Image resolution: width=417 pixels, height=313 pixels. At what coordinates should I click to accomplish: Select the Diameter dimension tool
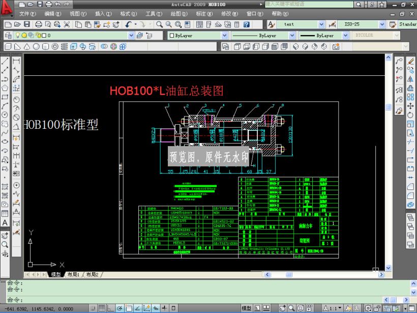coord(16,117)
